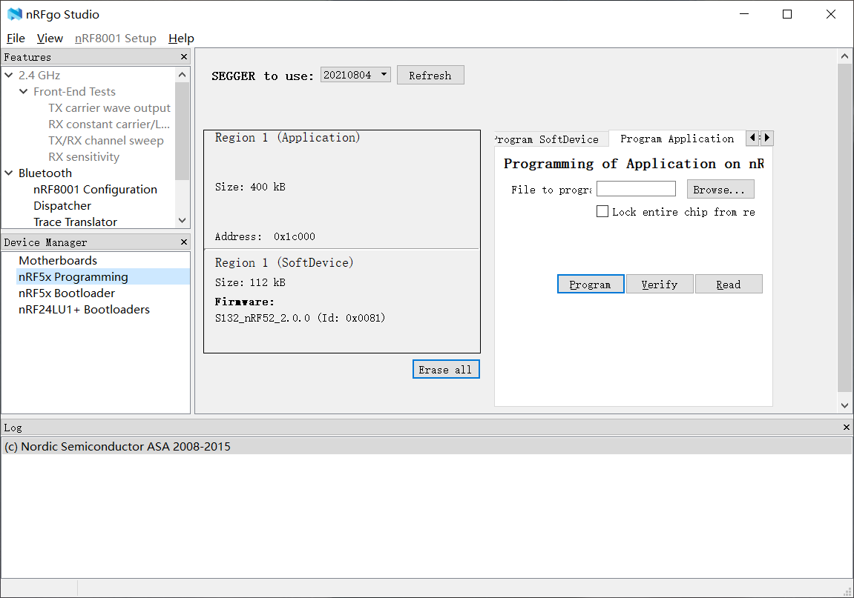Click the right arrow beside the tab bar
The image size is (854, 598).
[766, 138]
